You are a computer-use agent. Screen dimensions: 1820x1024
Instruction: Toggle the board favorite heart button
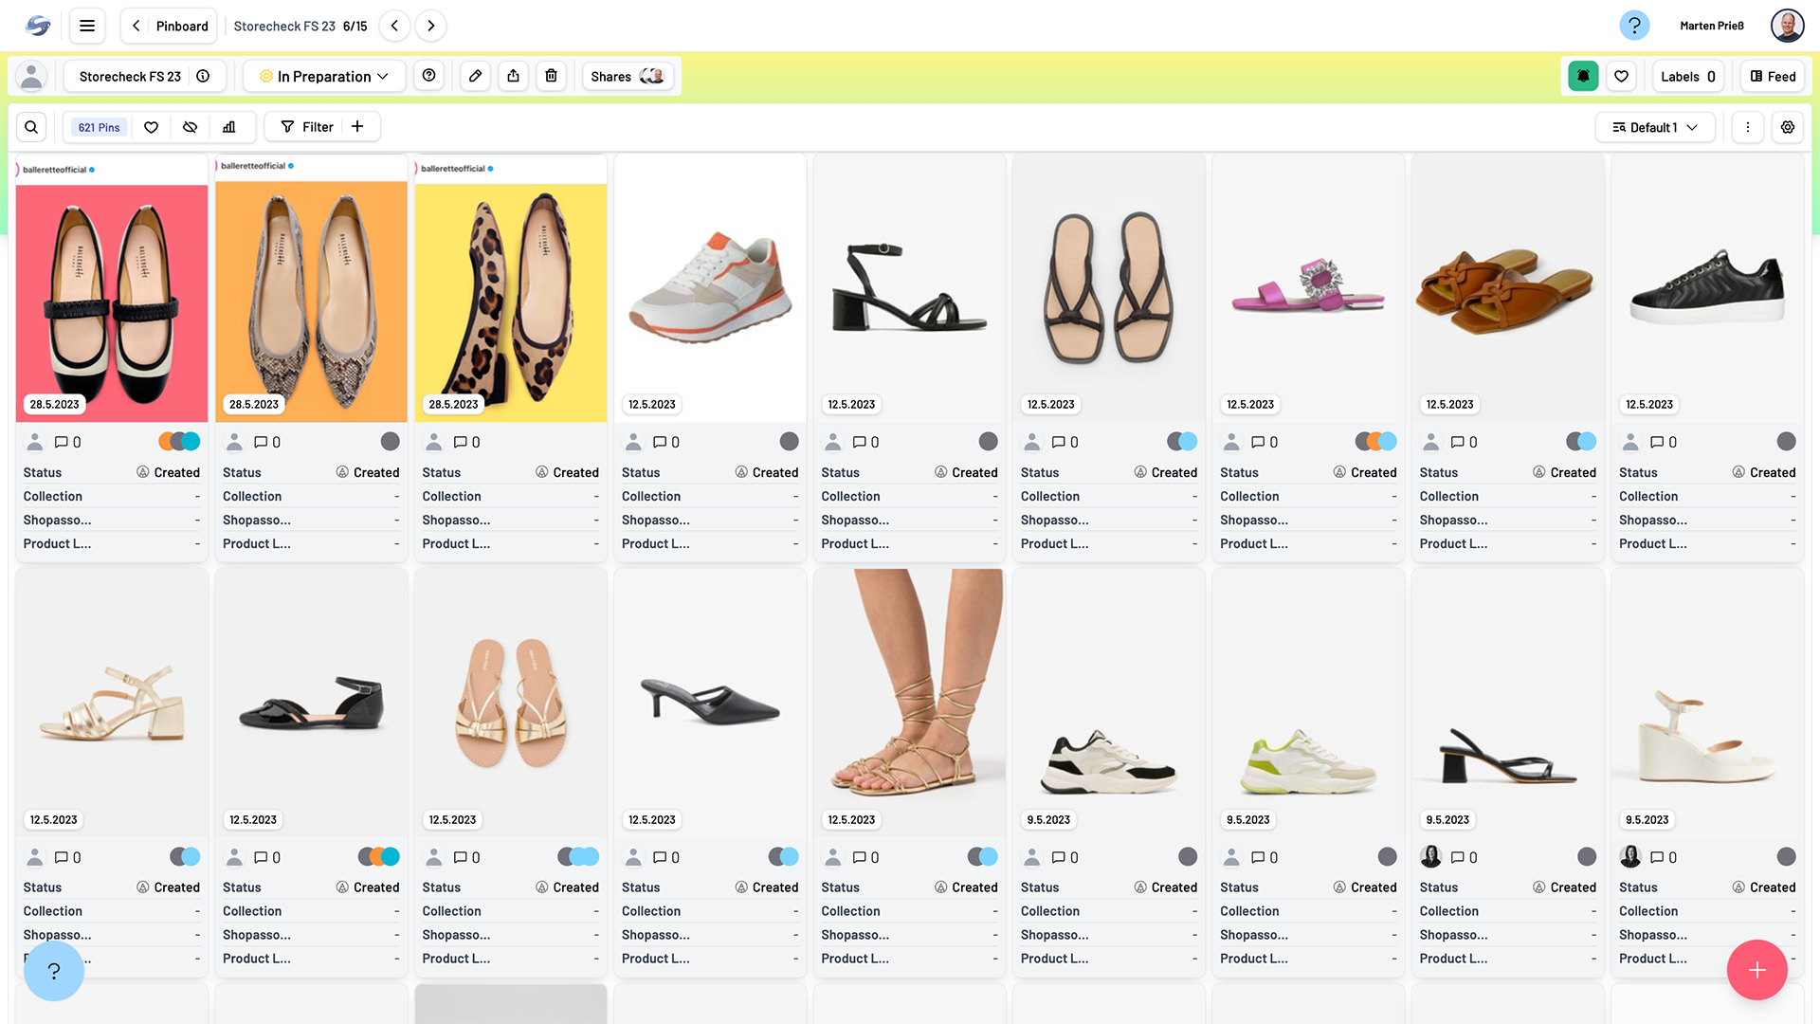(1621, 76)
